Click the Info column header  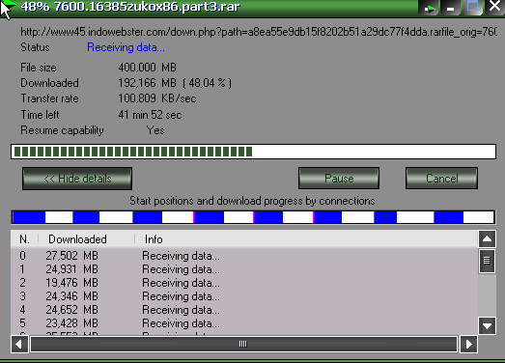point(306,239)
